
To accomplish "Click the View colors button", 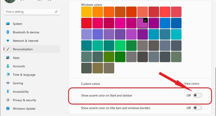I will pos(192,84).
